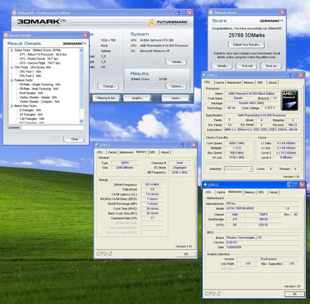Switch to Mainboard tab in the CPU-Z memory window
The height and width of the screenshot is (304, 310).
pos(126,152)
